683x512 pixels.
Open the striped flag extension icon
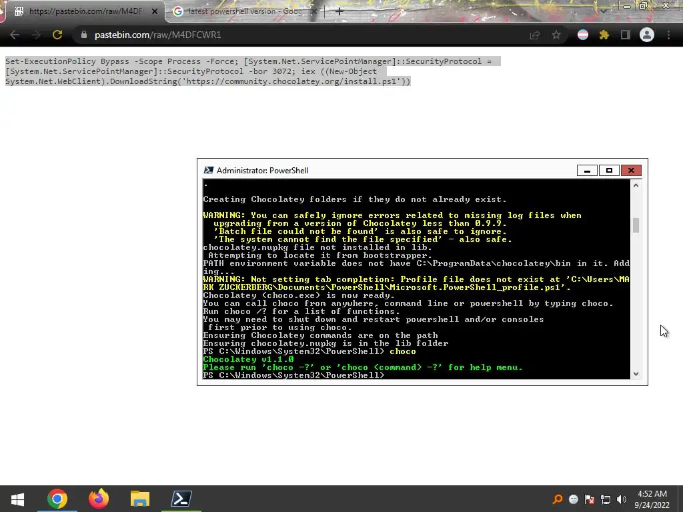pyautogui.click(x=583, y=35)
